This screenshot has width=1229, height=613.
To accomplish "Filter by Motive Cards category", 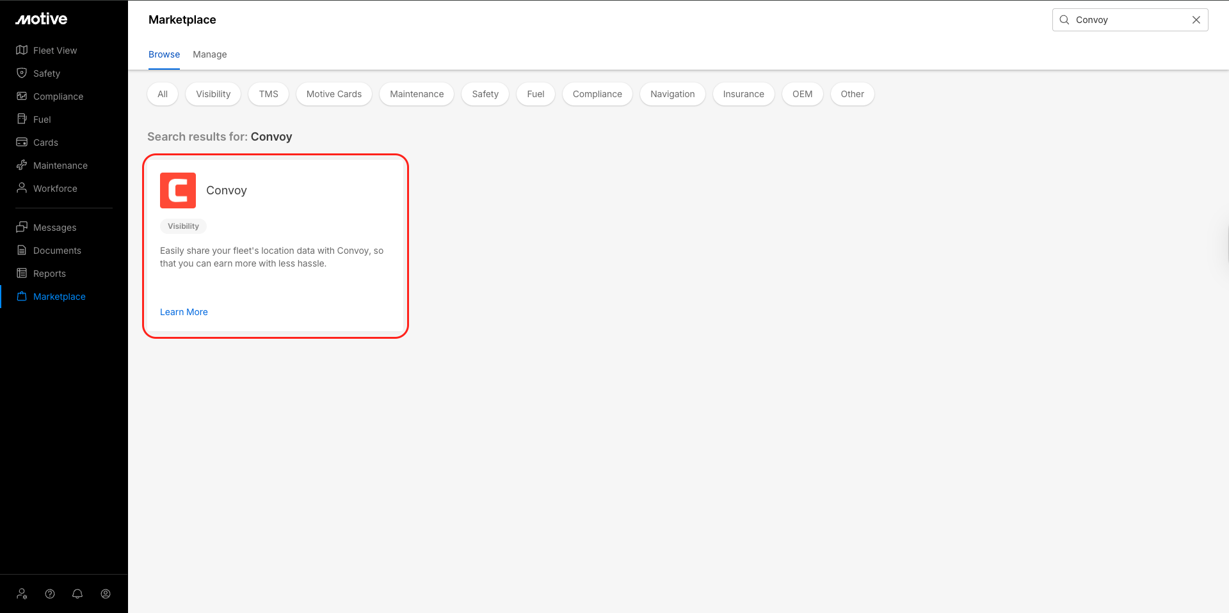I will pos(334,94).
